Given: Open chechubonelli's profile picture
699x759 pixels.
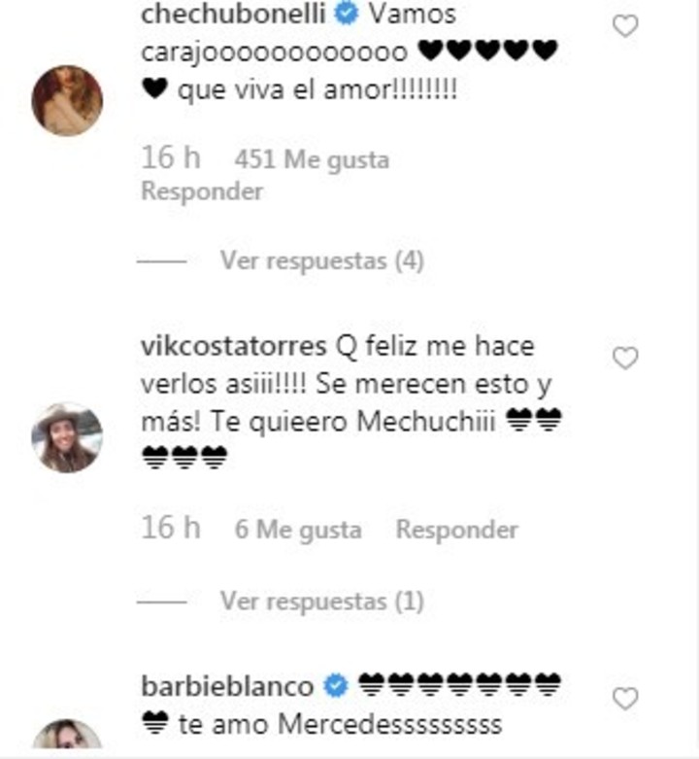Looking at the screenshot, I should tap(67, 101).
